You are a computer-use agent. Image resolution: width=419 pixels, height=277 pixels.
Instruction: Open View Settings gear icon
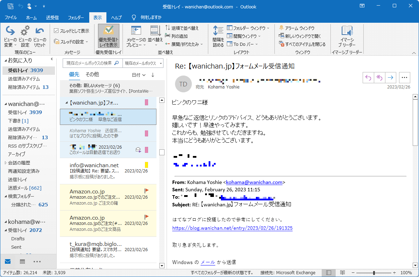[25, 36]
